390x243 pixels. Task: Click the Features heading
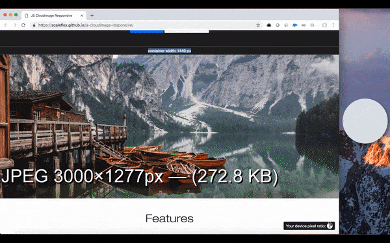(170, 218)
